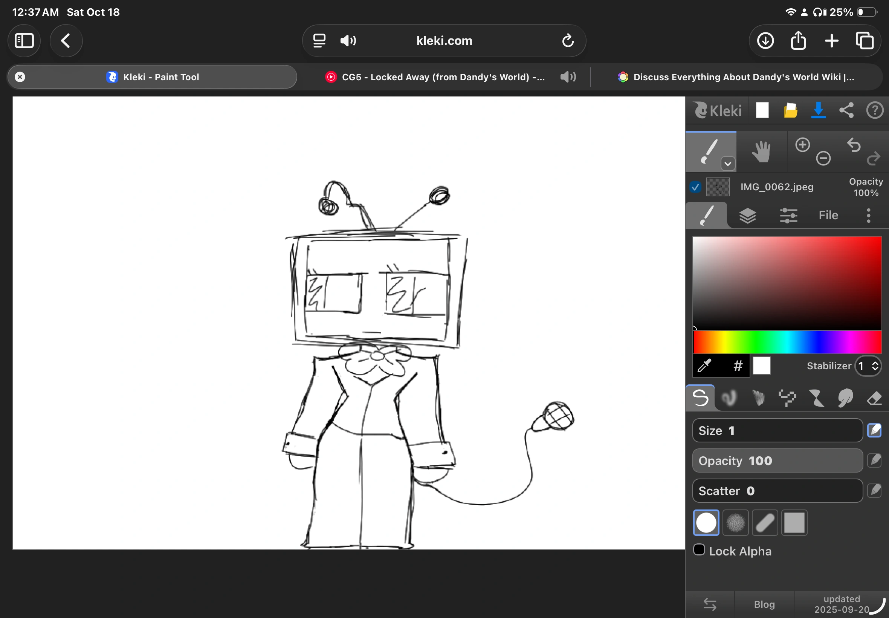Adjust the Stabilizer level selector
This screenshot has width=889, height=618.
[x=868, y=366]
